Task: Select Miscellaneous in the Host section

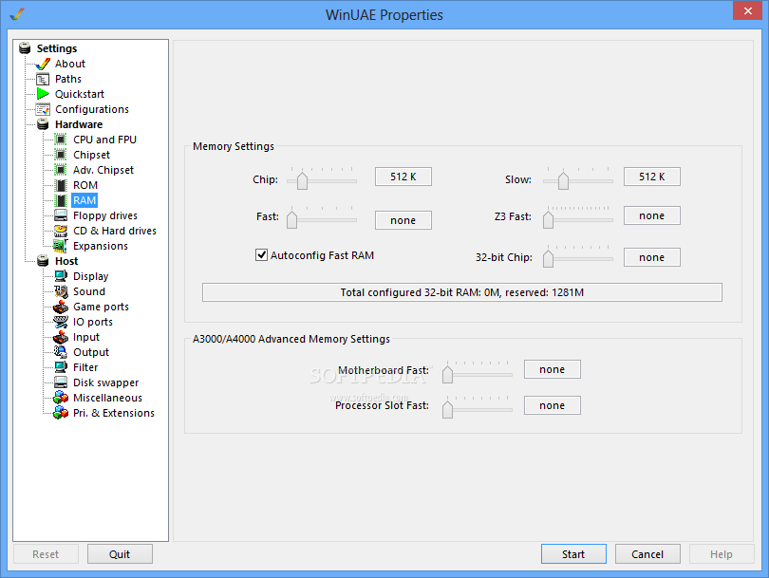Action: click(107, 398)
